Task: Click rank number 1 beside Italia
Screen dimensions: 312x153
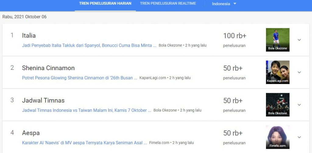Action: click(12, 36)
